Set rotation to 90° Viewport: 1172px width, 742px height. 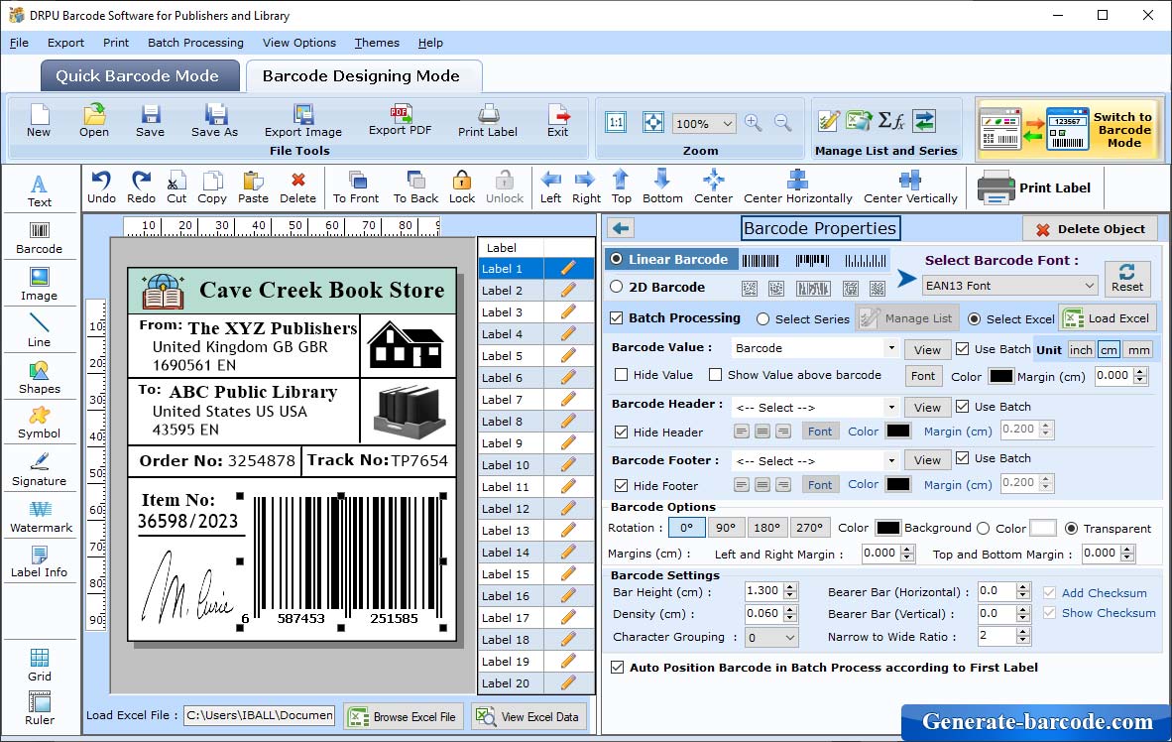coord(725,528)
